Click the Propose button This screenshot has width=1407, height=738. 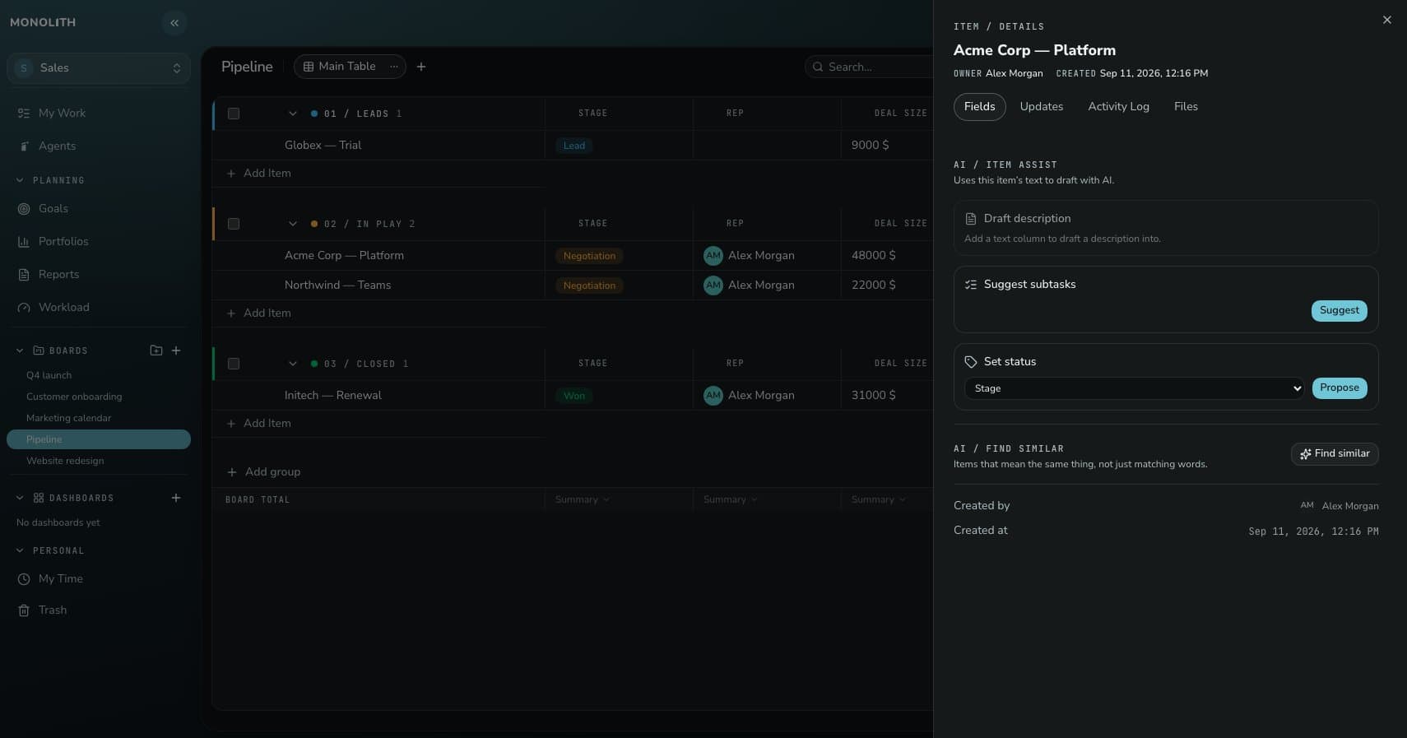click(1340, 388)
